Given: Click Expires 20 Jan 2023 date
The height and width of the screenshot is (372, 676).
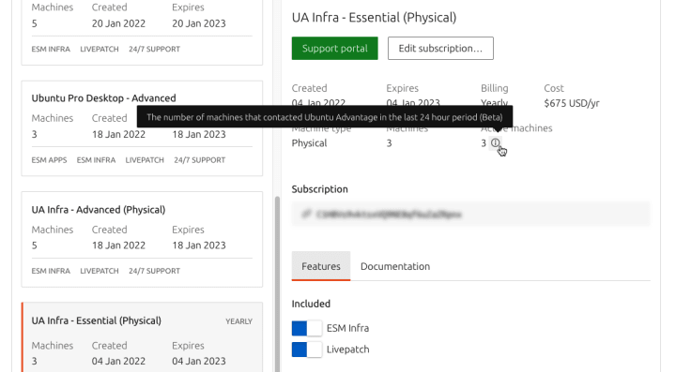Looking at the screenshot, I should (x=199, y=23).
